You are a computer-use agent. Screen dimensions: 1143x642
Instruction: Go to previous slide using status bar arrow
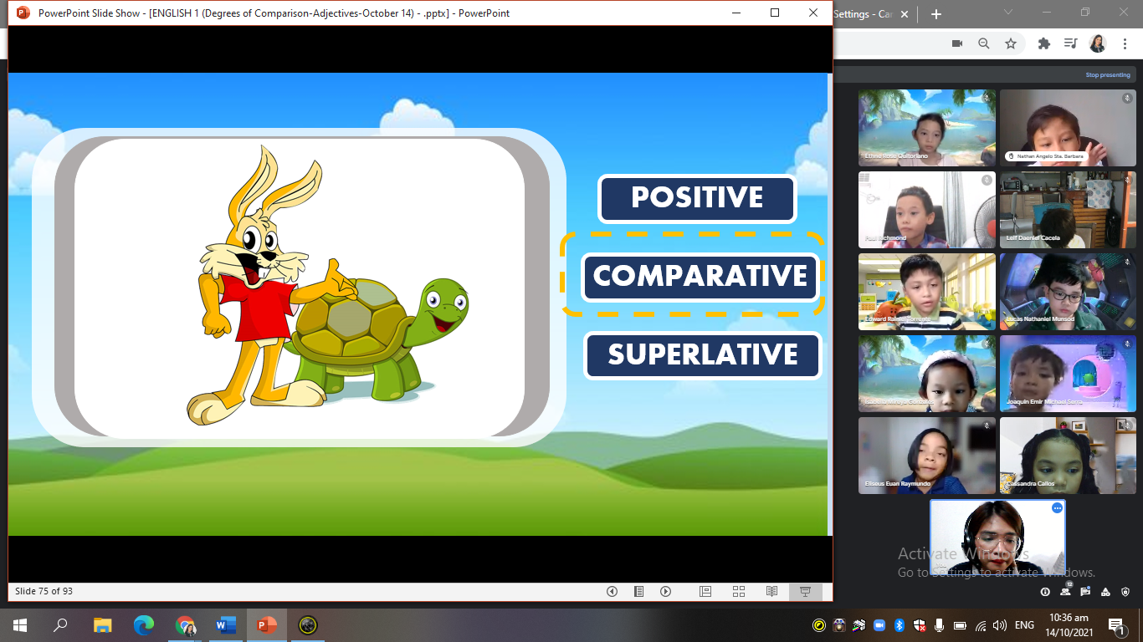612,592
